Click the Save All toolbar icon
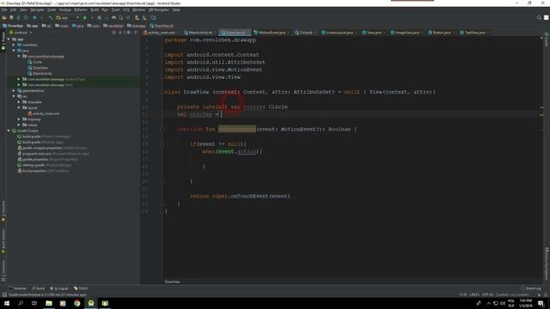 [11, 17]
